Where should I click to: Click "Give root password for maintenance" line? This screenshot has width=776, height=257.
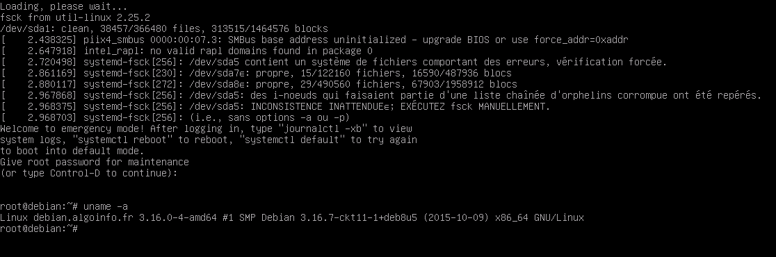pyautogui.click(x=95, y=162)
